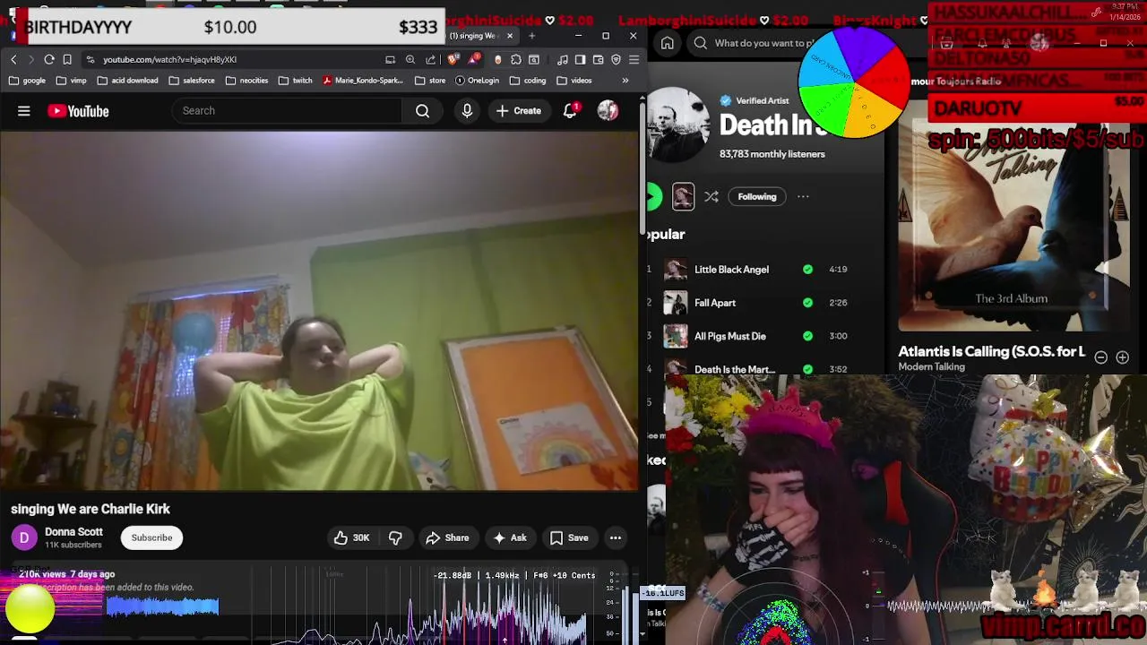1147x645 pixels.
Task: Open the Brave VPN shield icon
Action: [x=616, y=59]
